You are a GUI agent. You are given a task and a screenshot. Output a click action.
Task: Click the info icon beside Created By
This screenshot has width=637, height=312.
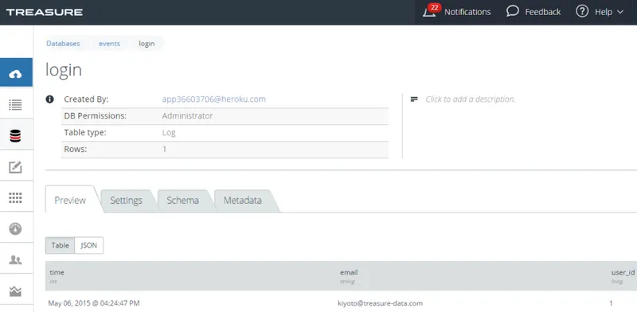click(49, 99)
